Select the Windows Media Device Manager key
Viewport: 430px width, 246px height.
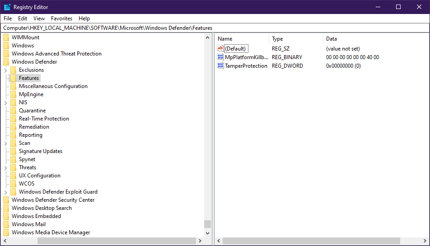[51, 232]
